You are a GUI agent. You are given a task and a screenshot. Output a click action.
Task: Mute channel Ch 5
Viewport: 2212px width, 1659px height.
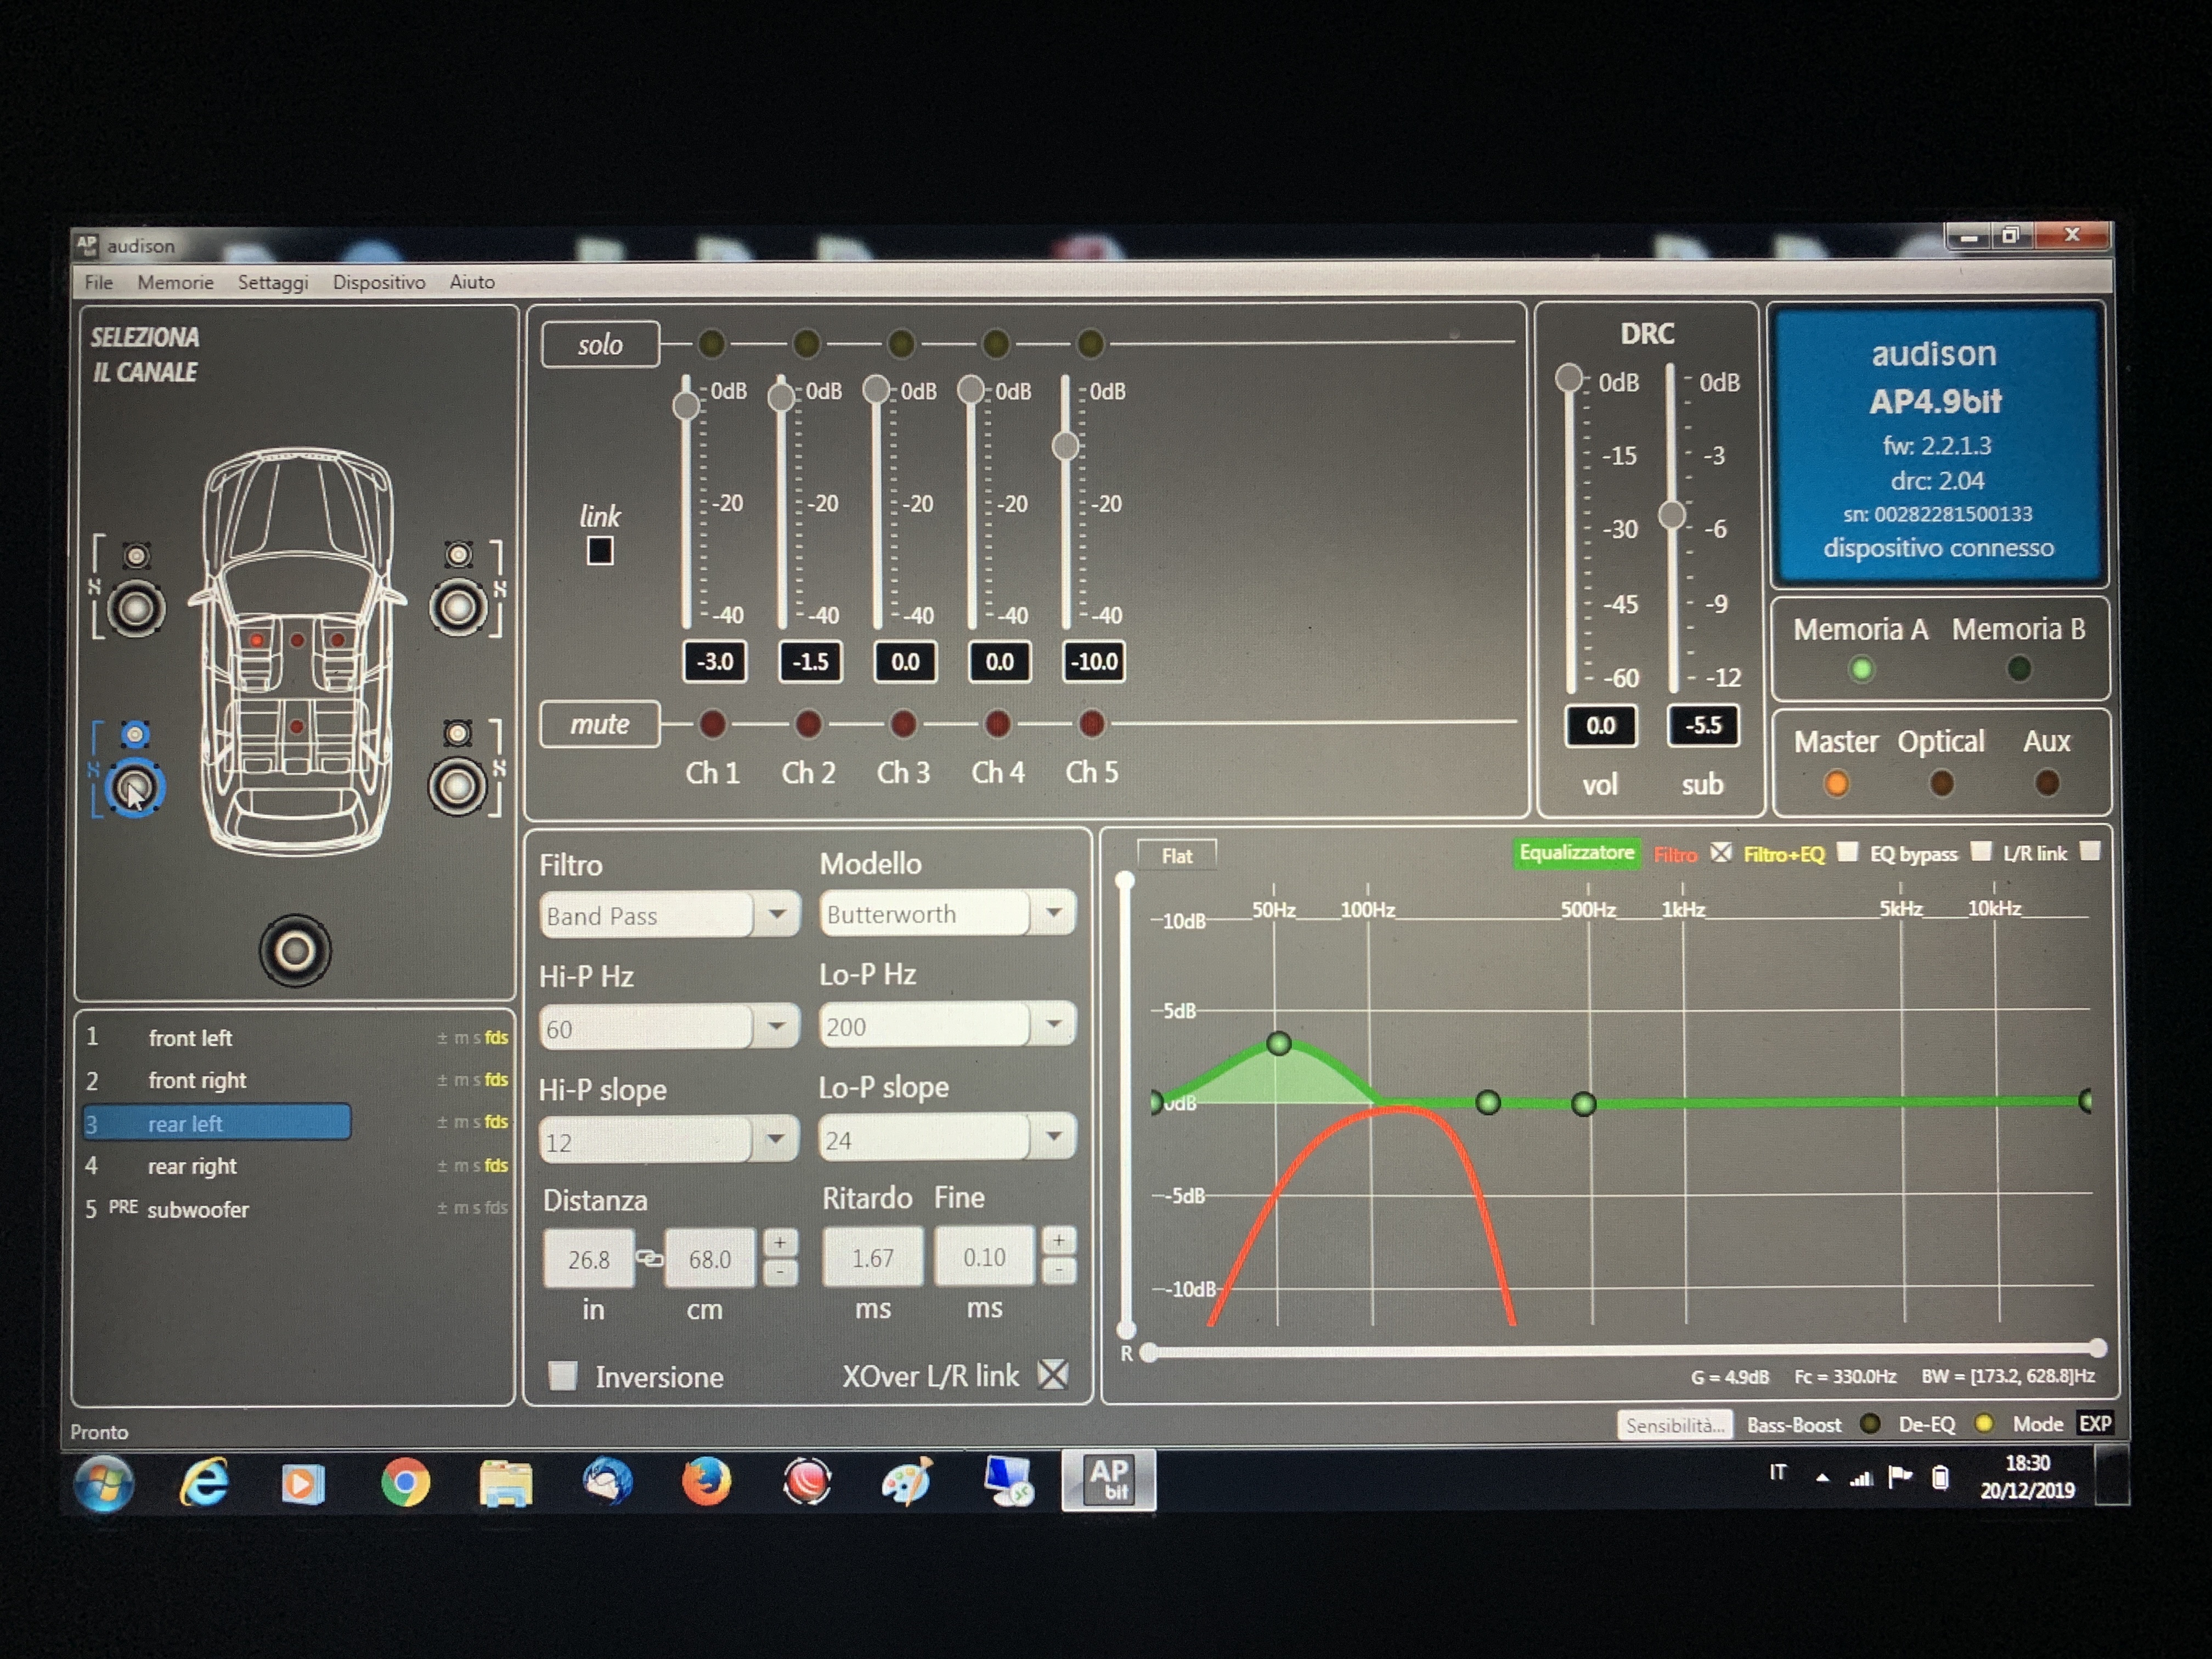[x=1092, y=722]
